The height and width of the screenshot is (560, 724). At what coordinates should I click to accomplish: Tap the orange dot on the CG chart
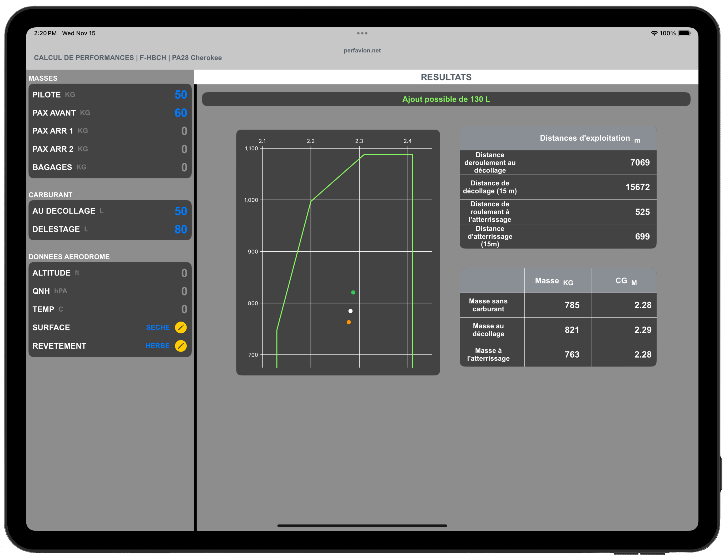[x=348, y=322]
